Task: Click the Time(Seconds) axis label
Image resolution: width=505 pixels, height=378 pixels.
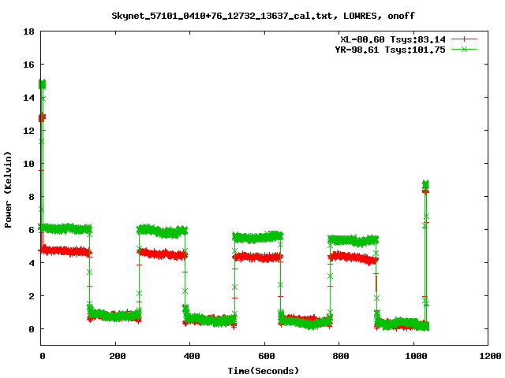Action: click(x=263, y=371)
